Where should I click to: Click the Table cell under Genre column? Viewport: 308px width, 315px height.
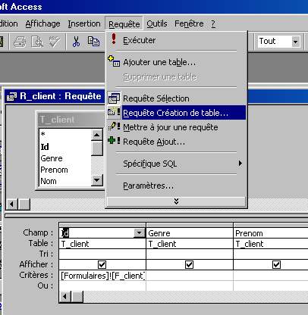(x=190, y=244)
